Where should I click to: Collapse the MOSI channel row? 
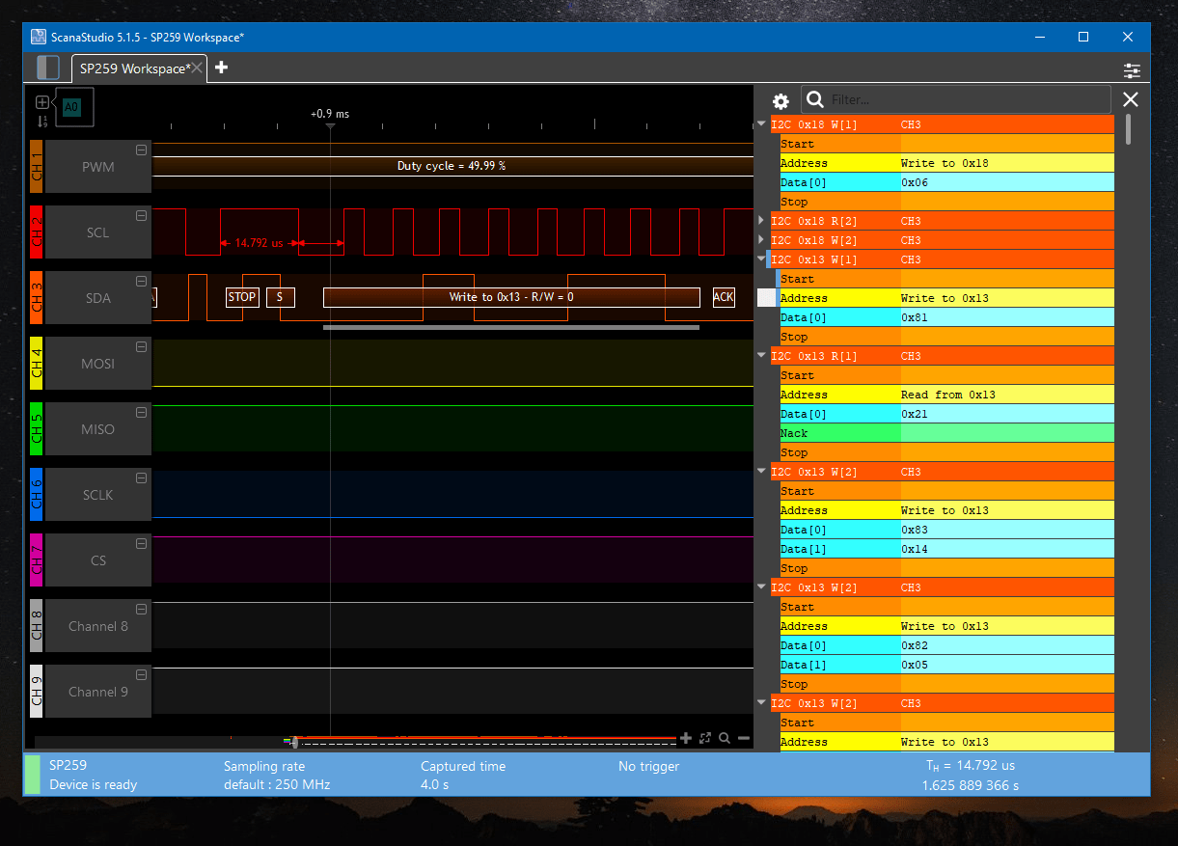pos(142,346)
